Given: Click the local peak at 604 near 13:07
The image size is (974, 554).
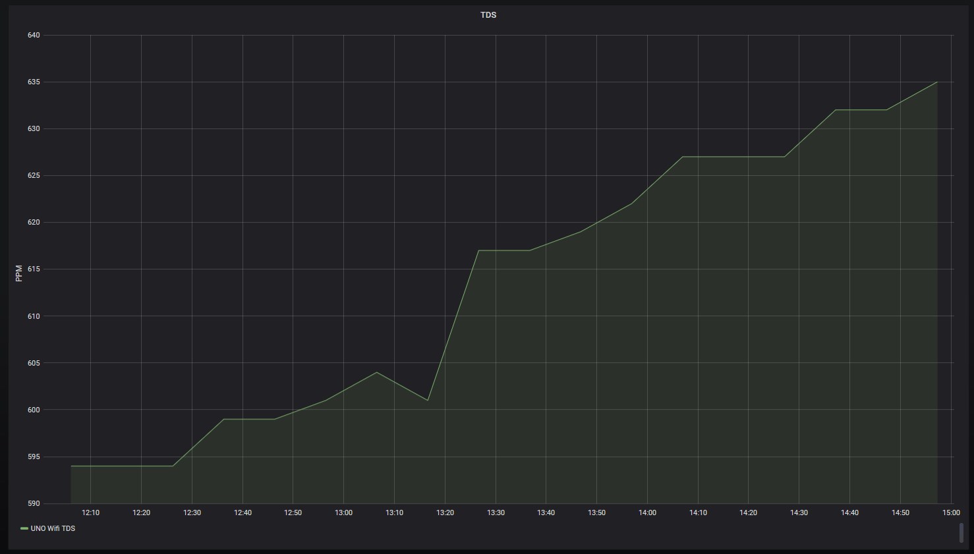Looking at the screenshot, I should pos(377,372).
